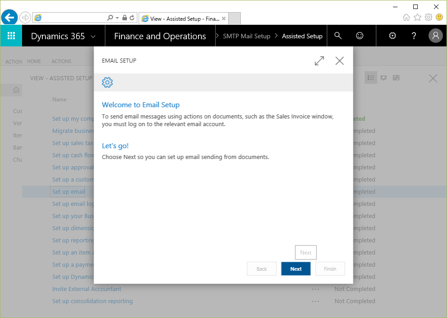Image resolution: width=447 pixels, height=318 pixels.
Task: Click Not Completed status for Invite External Accountant
Action: click(355, 289)
